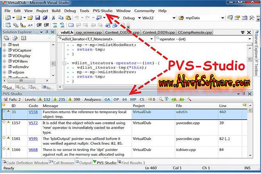The width and height of the screenshot is (261, 174).
Task: Click the Undo arrow icon
Action: [x=77, y=18]
